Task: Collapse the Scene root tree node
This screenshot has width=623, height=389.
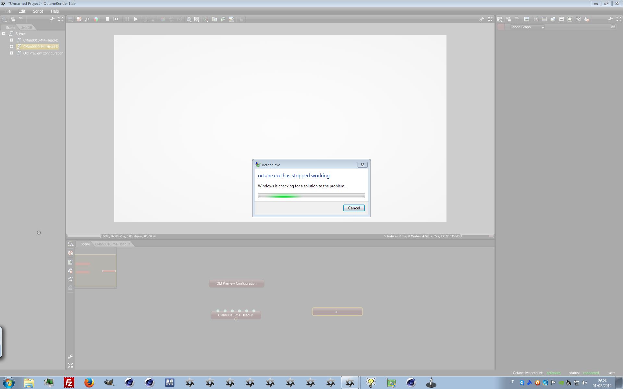Action: (4, 34)
